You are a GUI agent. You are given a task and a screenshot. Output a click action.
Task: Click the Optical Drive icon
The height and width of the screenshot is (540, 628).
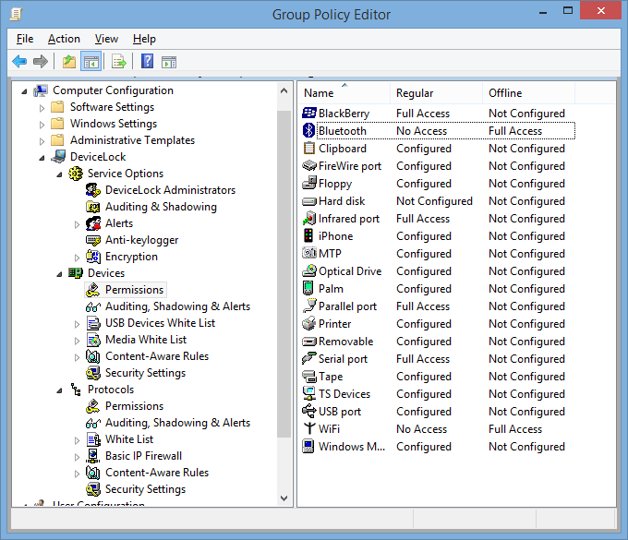[308, 271]
